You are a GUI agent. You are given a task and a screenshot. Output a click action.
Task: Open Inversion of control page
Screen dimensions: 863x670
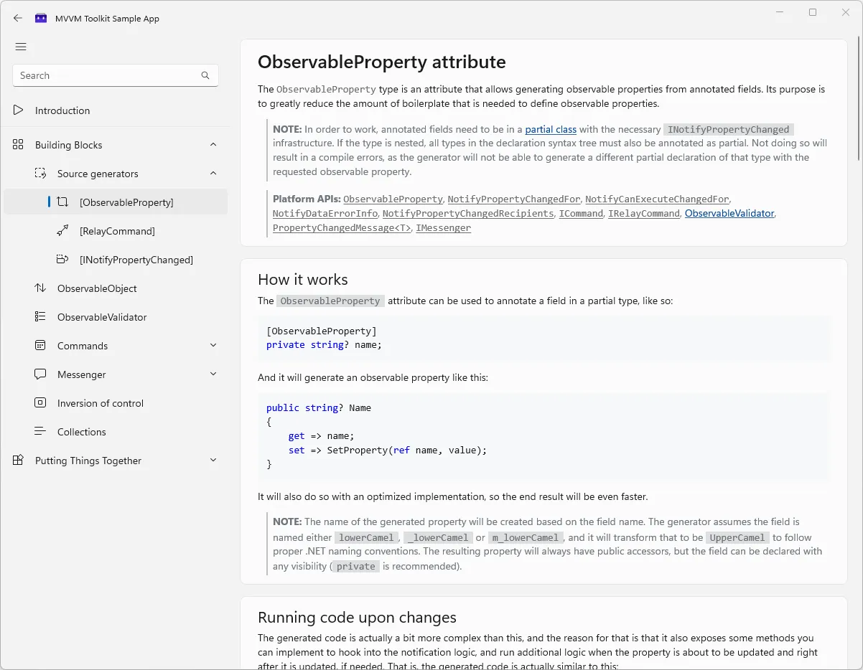point(116,403)
